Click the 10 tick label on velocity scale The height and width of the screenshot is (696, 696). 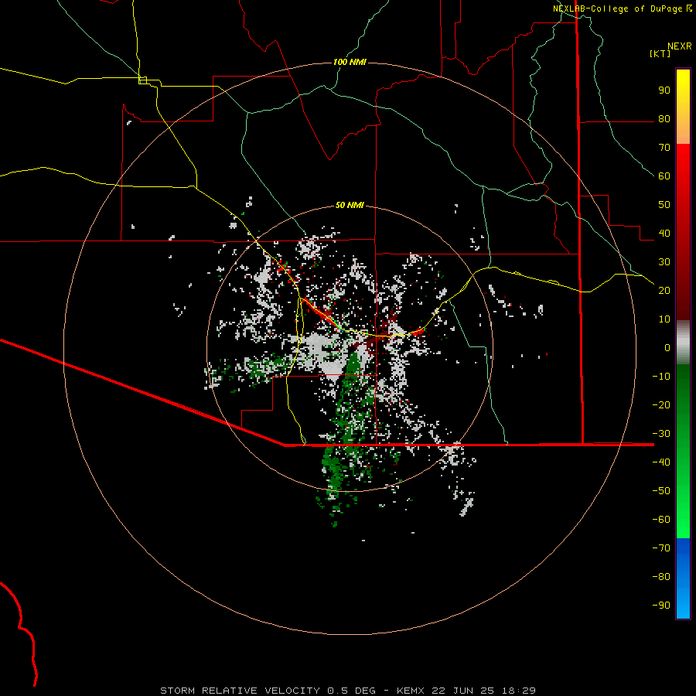click(x=664, y=319)
